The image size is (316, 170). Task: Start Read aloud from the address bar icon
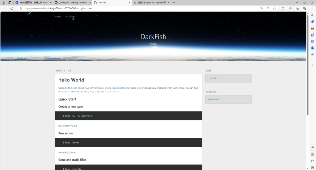click(268, 8)
